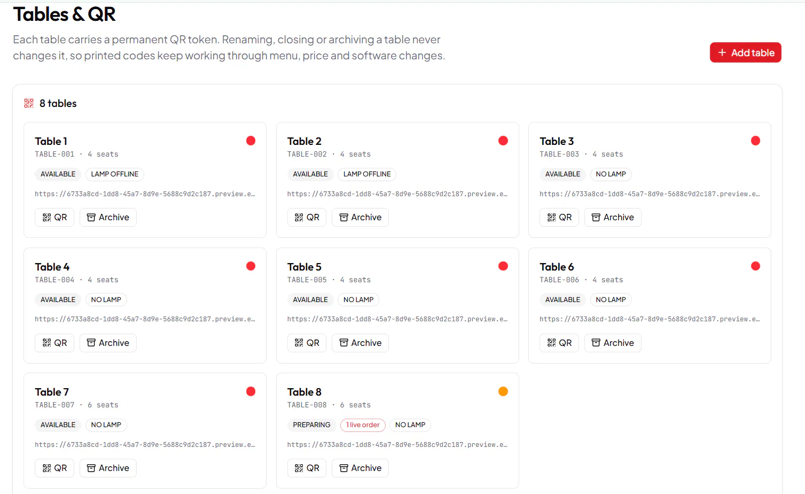805x494 pixels.
Task: Open QR code for Table 1
Action: pyautogui.click(x=54, y=217)
